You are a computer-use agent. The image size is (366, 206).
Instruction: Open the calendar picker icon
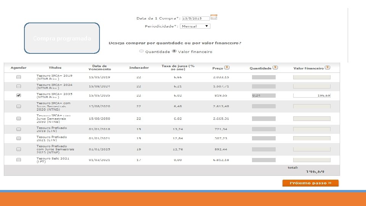click(x=213, y=17)
